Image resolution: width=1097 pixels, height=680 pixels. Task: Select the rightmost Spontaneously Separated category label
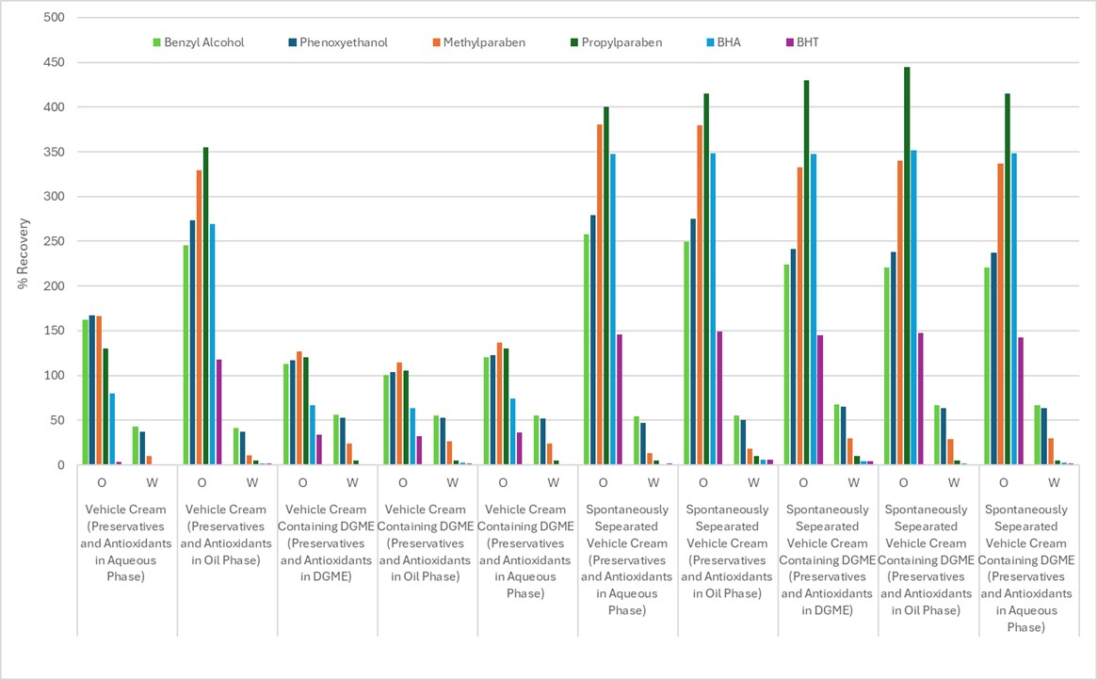pos(1027,569)
